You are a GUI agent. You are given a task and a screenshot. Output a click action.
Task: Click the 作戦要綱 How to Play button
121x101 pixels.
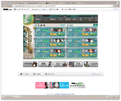[x=30, y=64]
